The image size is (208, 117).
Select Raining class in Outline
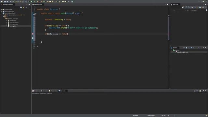pyautogui.click(x=177, y=50)
